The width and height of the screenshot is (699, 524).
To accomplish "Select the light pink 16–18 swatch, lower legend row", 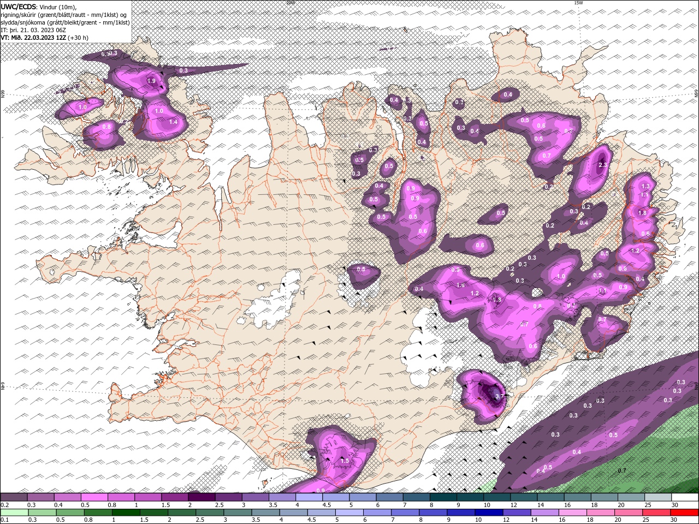I will pos(572,513).
